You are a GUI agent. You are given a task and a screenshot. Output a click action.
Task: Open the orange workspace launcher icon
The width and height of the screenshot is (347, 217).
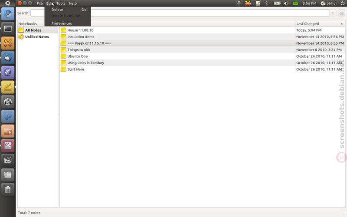8,131
